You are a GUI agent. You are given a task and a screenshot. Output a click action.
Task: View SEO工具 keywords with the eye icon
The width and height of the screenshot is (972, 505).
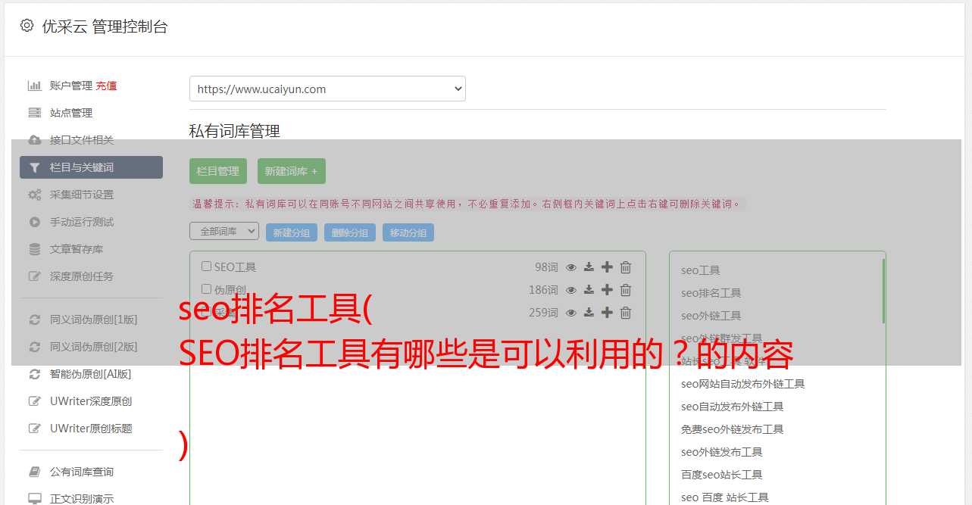tap(571, 267)
